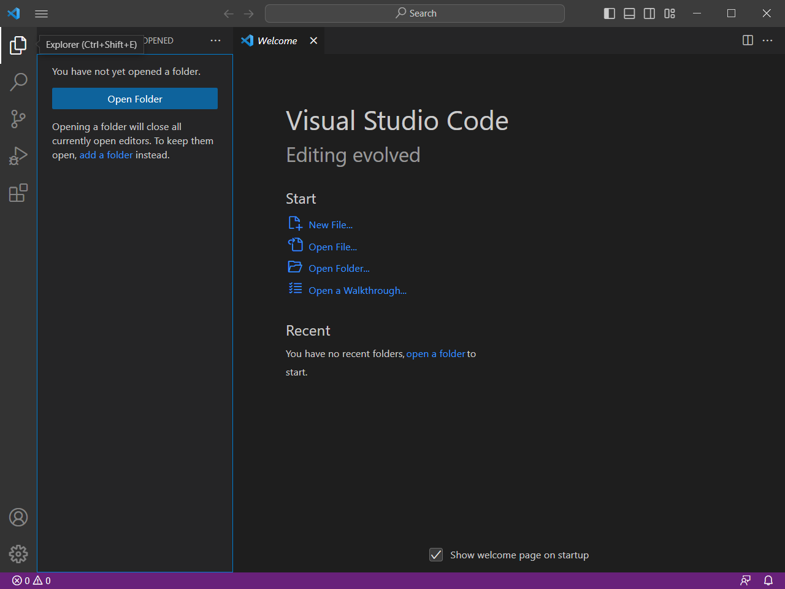
Task: Click the New File icon under Start
Action: point(296,223)
